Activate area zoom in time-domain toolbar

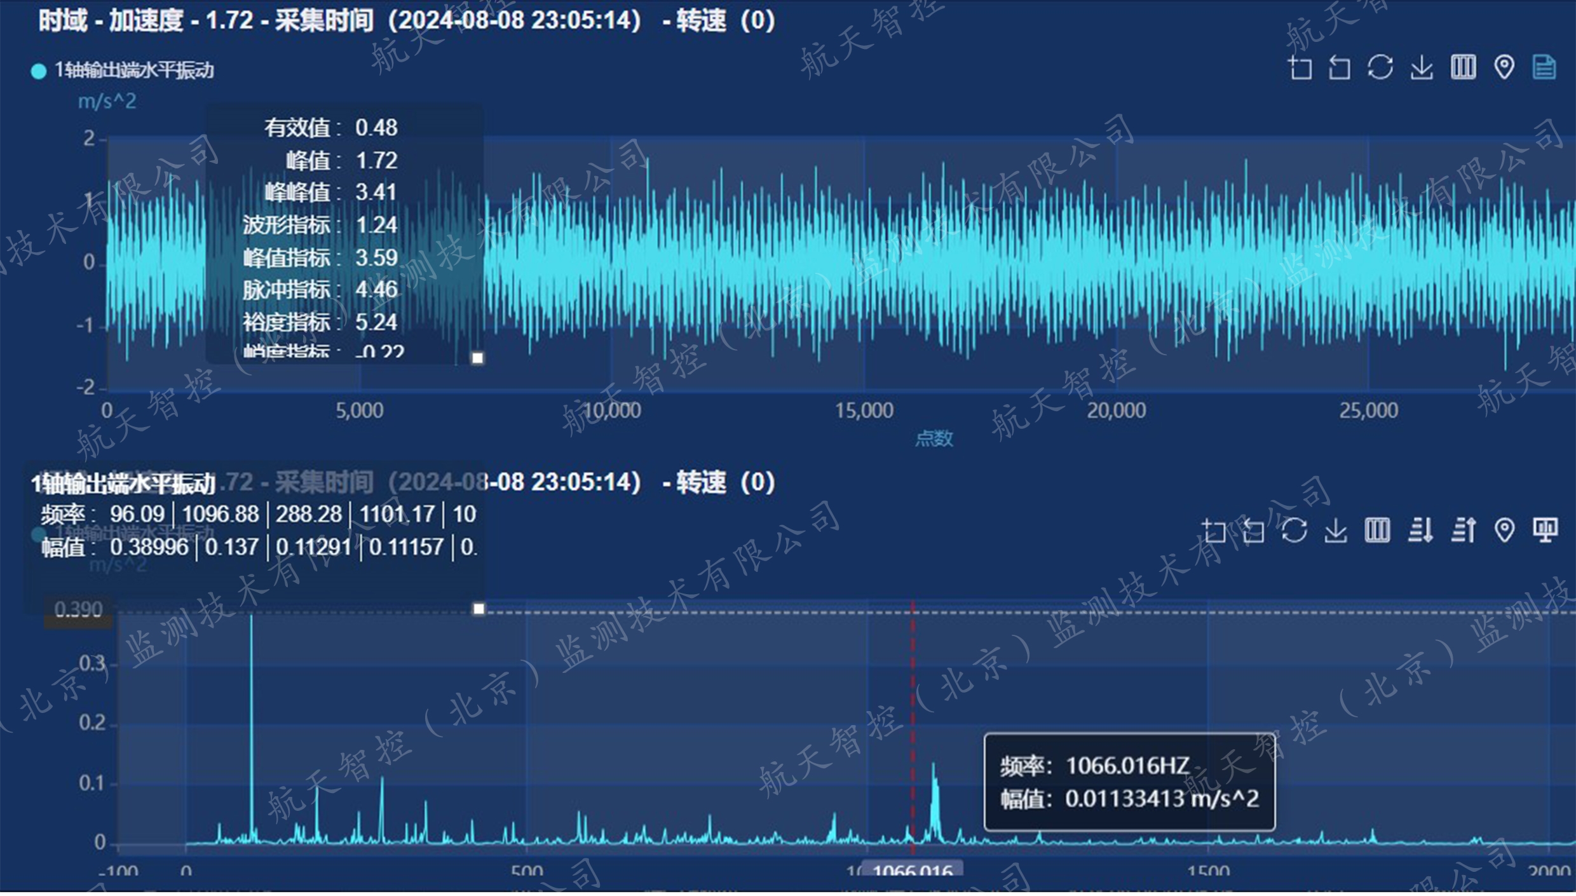1300,67
